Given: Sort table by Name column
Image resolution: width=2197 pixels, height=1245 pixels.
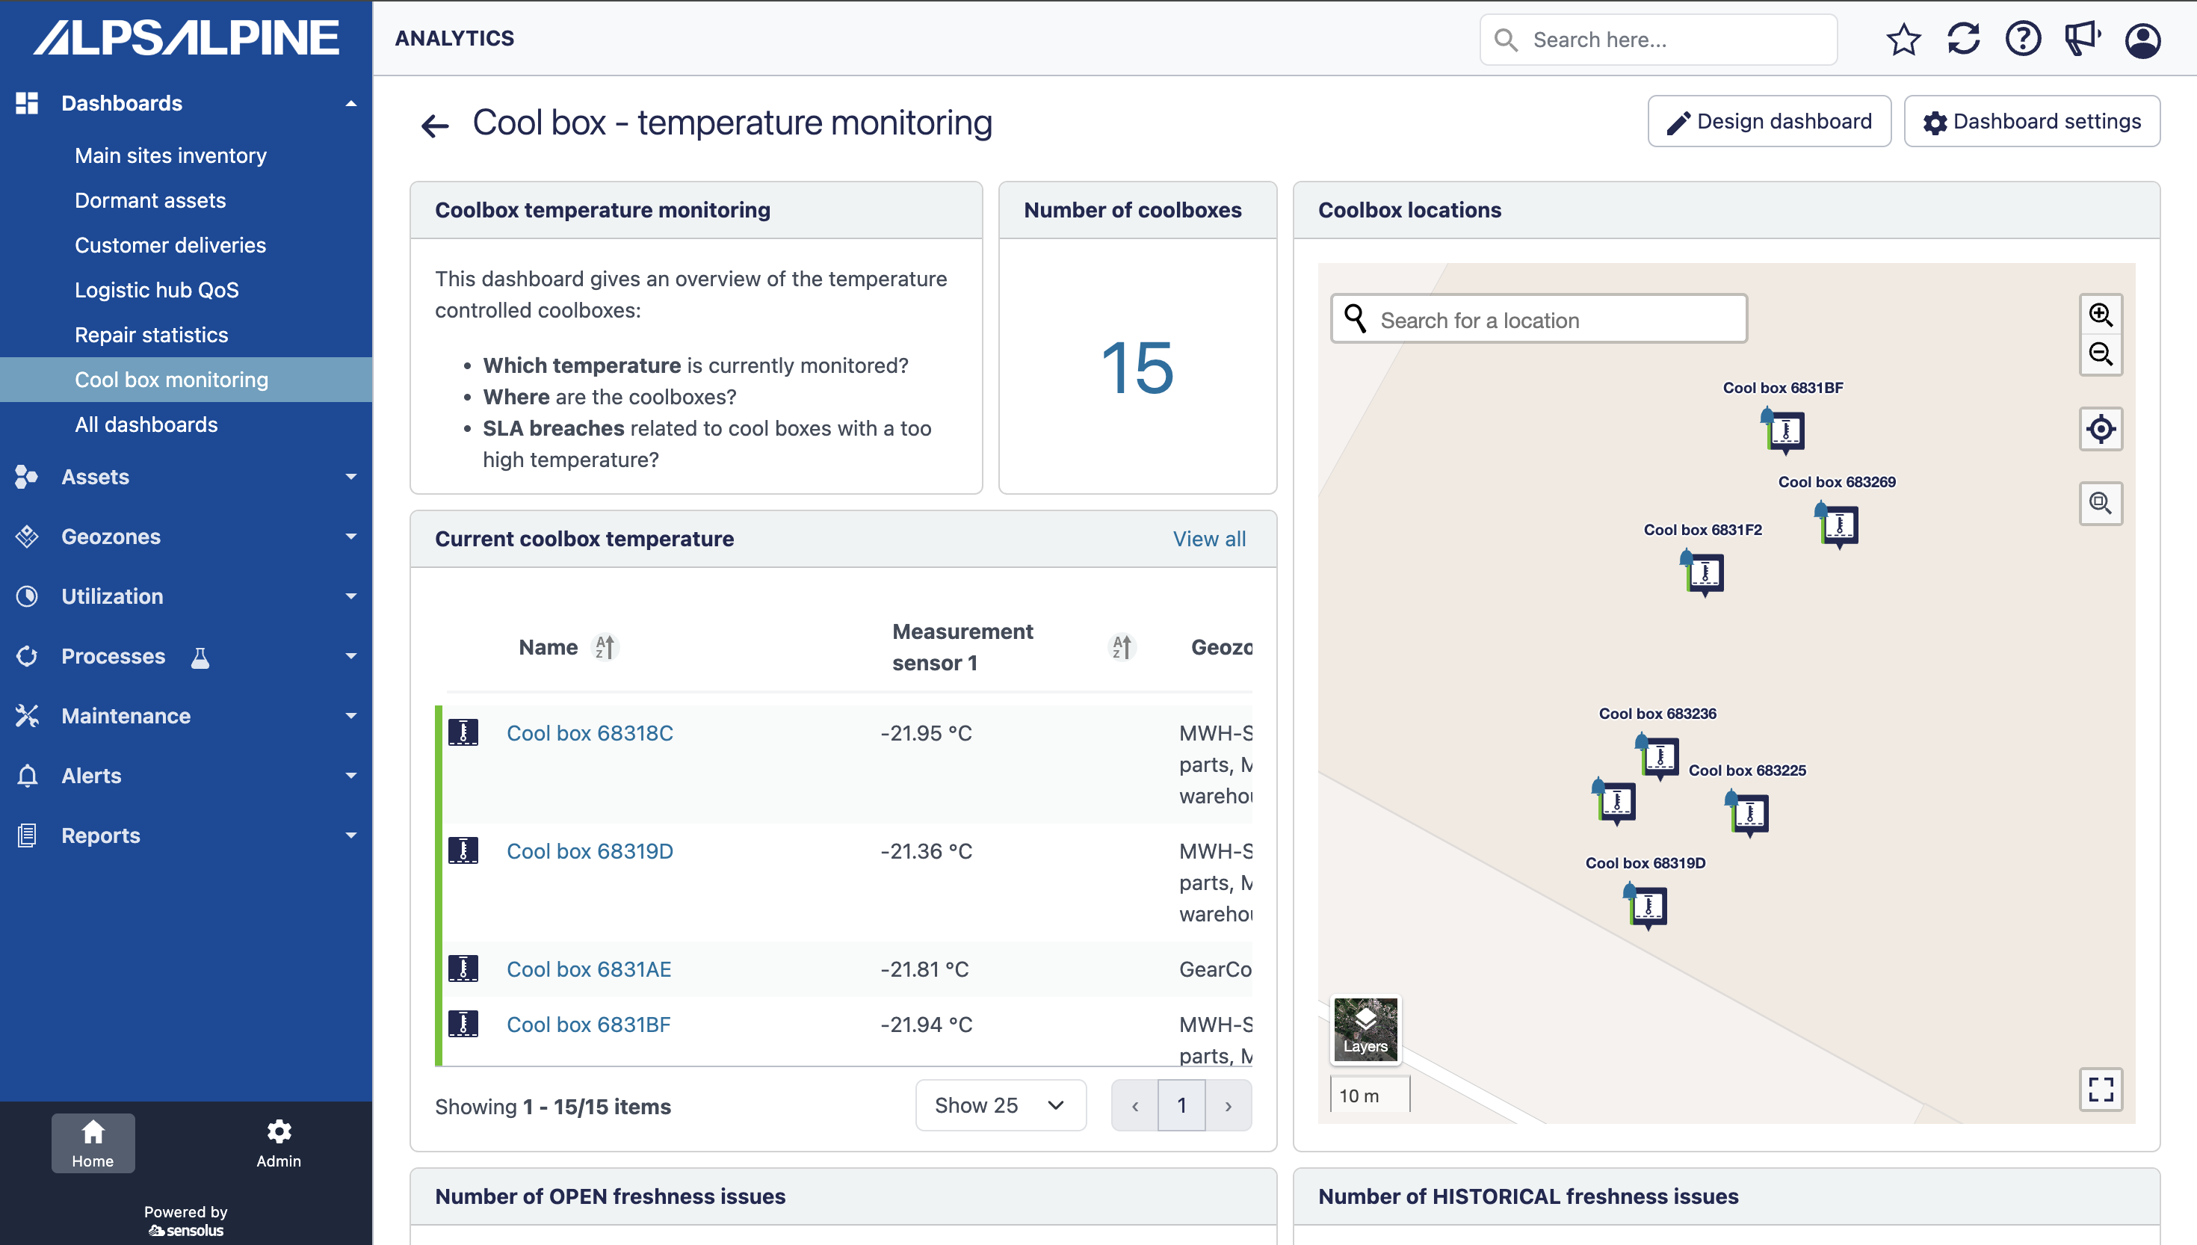Looking at the screenshot, I should point(605,647).
